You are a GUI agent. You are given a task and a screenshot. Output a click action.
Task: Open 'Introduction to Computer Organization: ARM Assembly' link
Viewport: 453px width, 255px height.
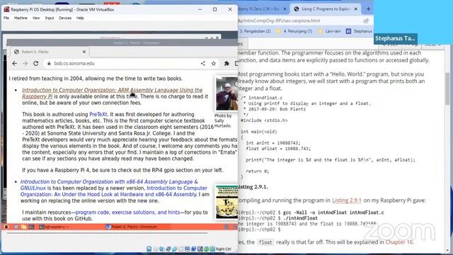pos(112,93)
